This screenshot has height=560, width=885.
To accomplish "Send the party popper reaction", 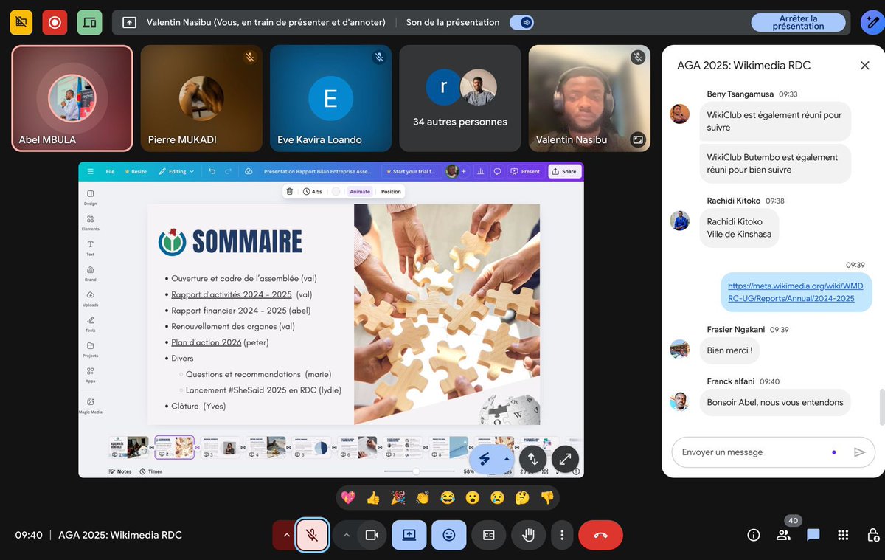I will (x=398, y=497).
